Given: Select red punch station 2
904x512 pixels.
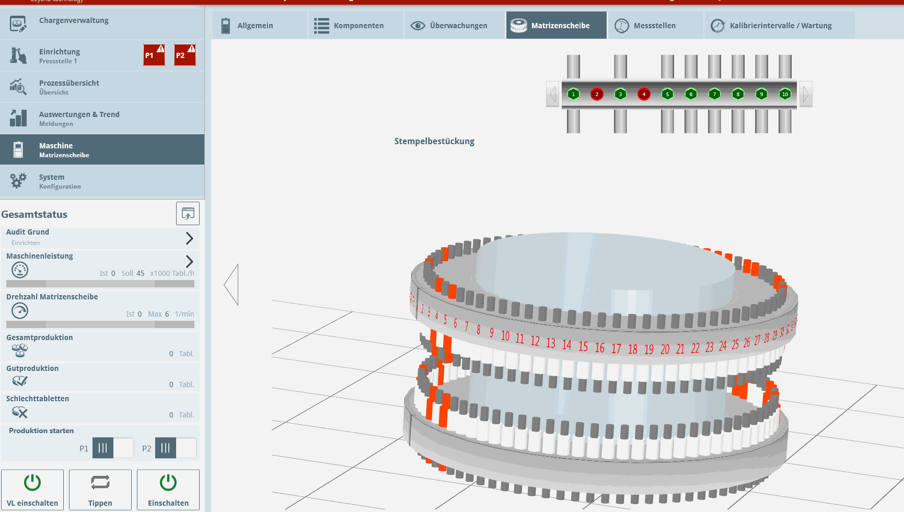Looking at the screenshot, I should point(597,94).
